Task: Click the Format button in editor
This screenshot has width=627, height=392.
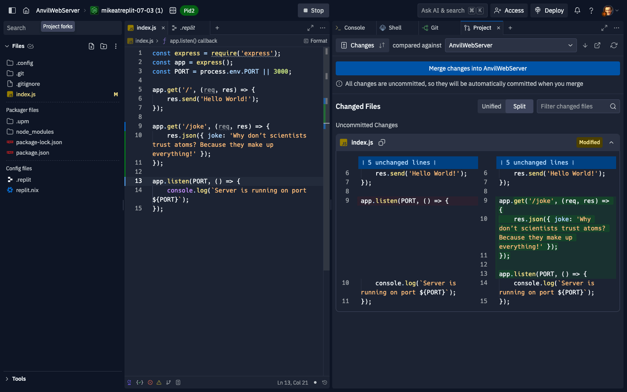Action: [x=315, y=41]
